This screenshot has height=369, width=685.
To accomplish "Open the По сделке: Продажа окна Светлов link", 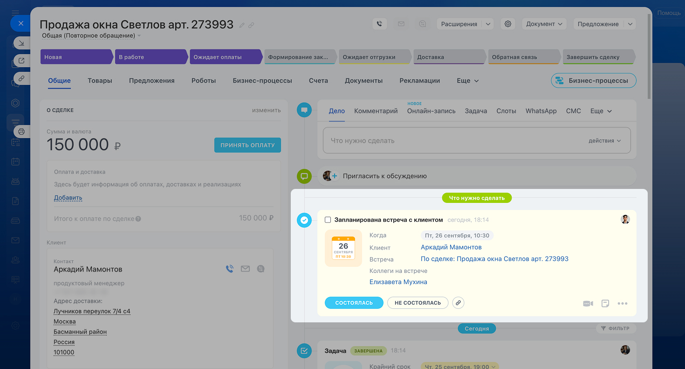I will (494, 258).
